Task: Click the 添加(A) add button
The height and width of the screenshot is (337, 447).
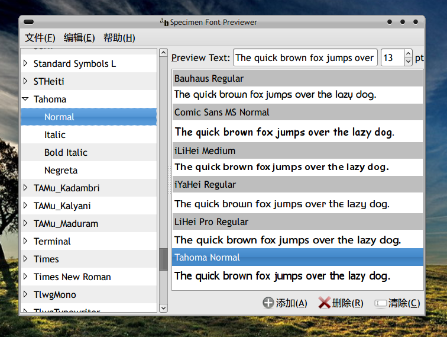Action: tap(285, 303)
